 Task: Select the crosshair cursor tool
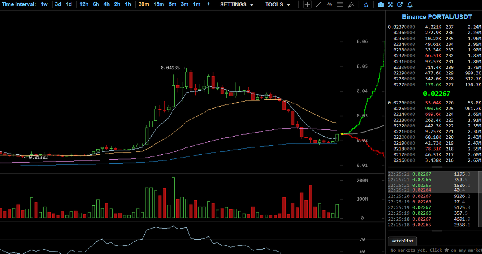pos(307,4)
